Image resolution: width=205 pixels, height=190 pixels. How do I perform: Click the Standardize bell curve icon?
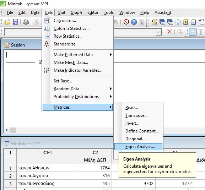pos(47,44)
